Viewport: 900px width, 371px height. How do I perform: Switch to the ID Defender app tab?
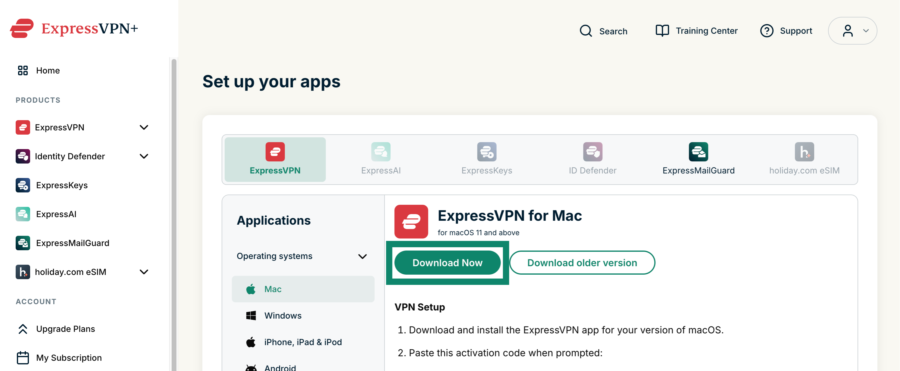592,159
